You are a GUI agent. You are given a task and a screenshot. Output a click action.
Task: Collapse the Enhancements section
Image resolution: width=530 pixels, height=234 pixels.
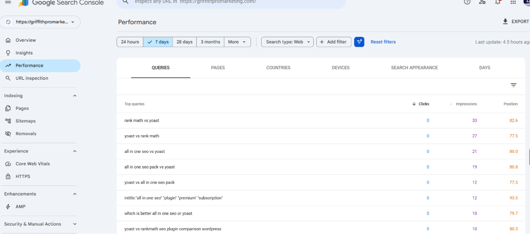pos(75,194)
